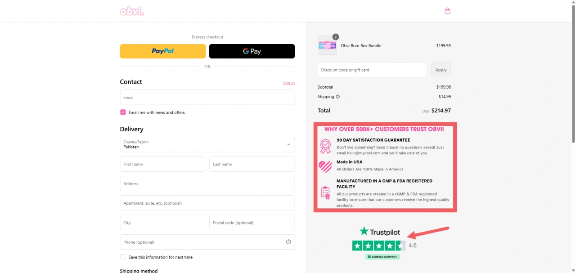576x273 pixels.
Task: Click the product quantity badge 2
Action: pyautogui.click(x=336, y=37)
